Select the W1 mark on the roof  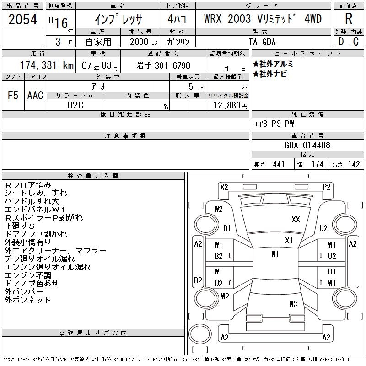point(275,254)
